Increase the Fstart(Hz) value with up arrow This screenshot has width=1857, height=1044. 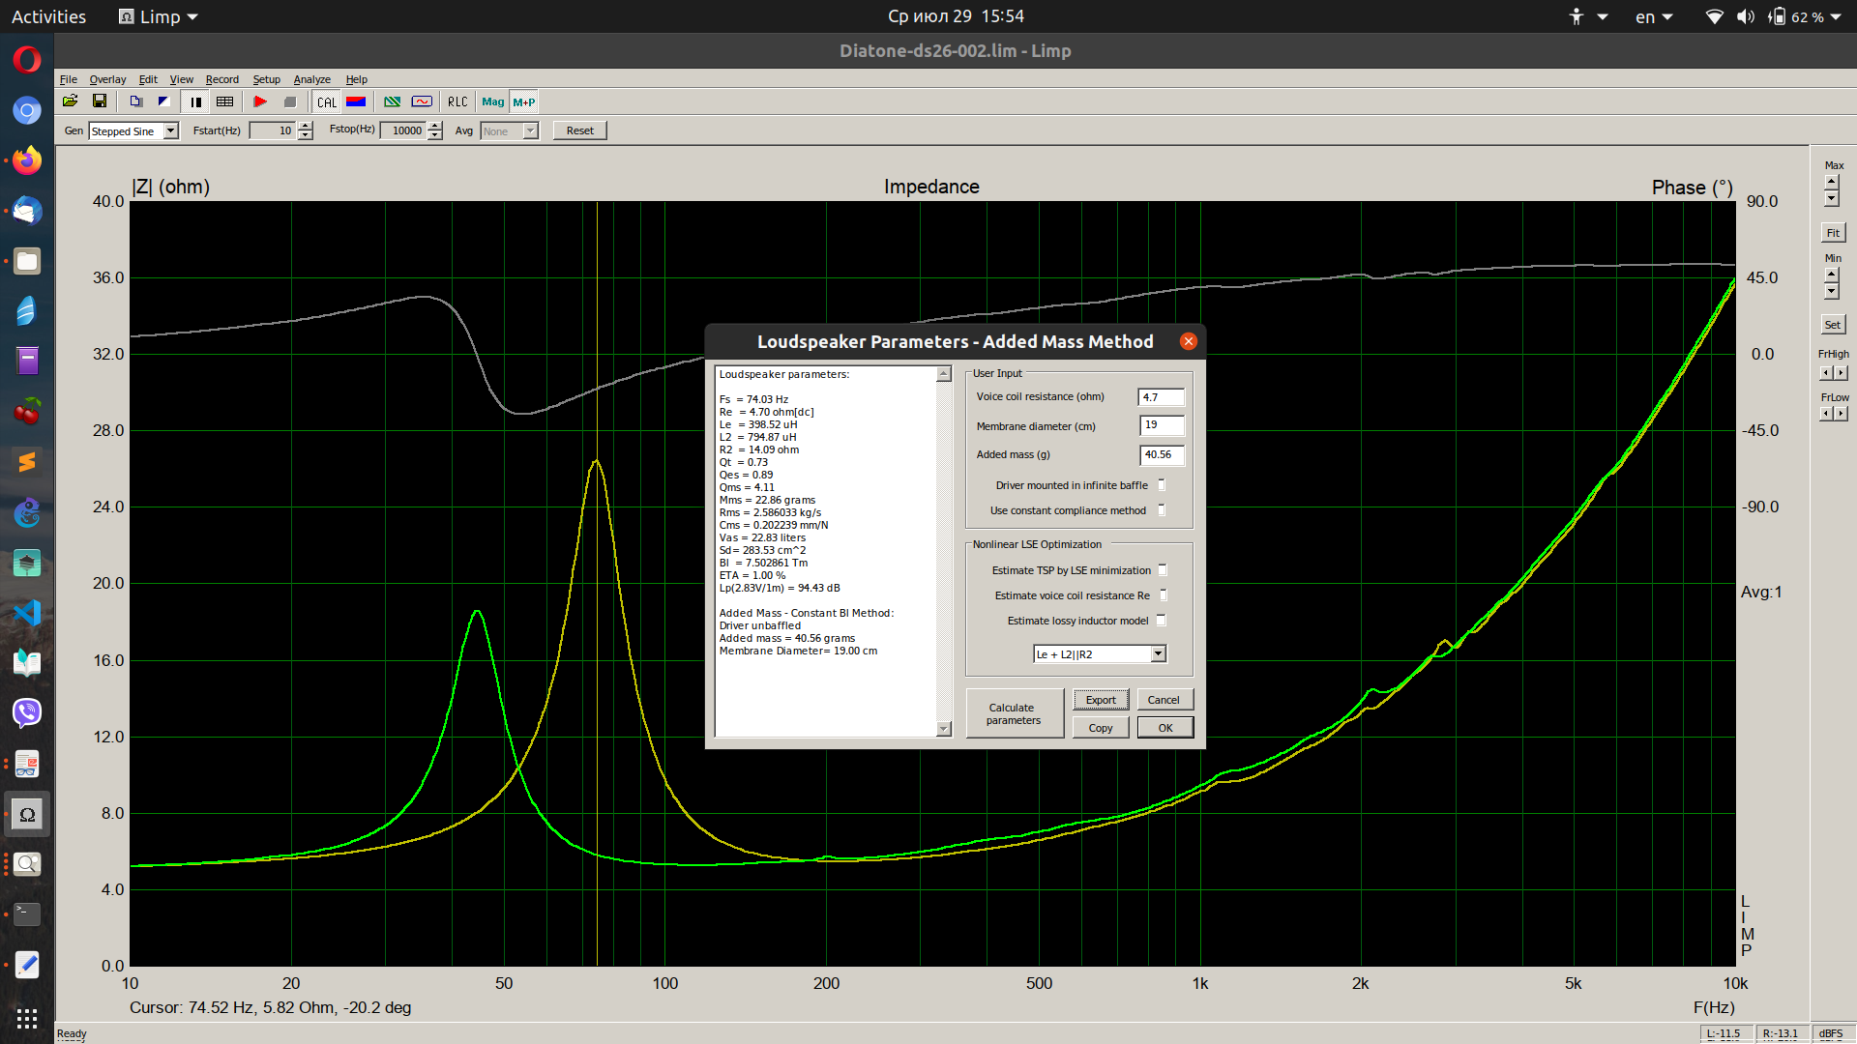(x=306, y=126)
